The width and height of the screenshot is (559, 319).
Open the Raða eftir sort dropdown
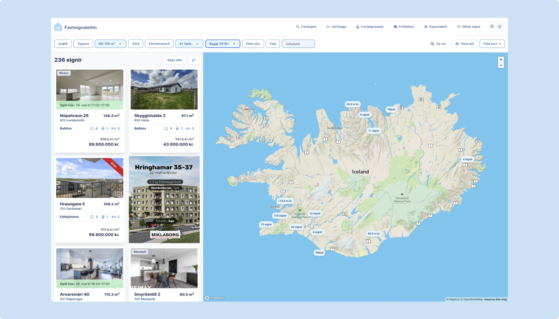pyautogui.click(x=175, y=60)
